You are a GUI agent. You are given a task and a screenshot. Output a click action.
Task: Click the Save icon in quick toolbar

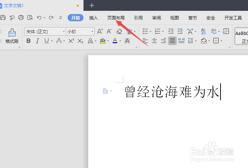pos(3,18)
